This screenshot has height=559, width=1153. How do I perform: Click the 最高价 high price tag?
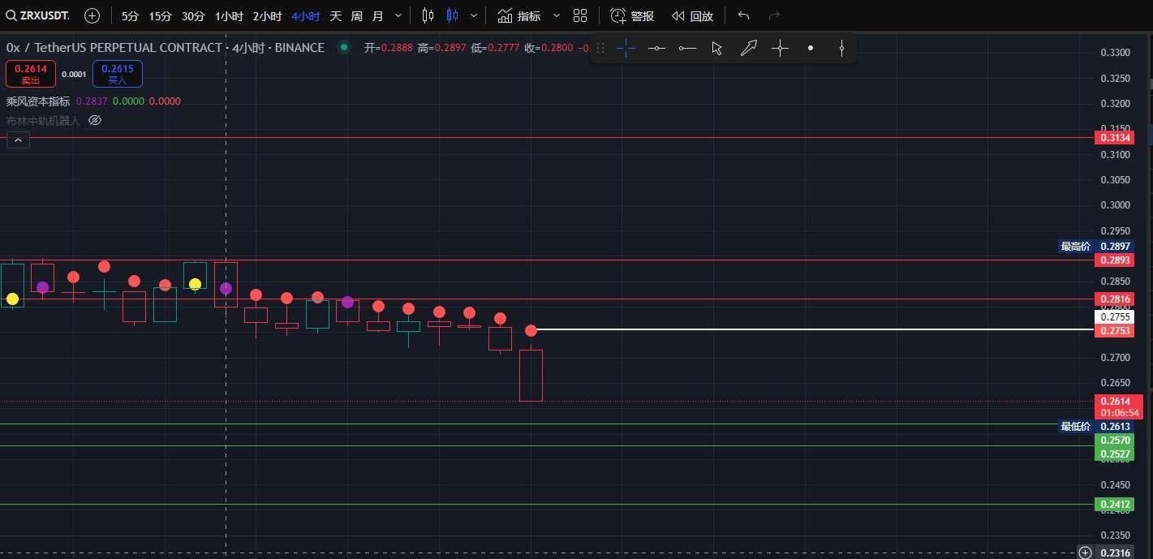tap(1076, 247)
